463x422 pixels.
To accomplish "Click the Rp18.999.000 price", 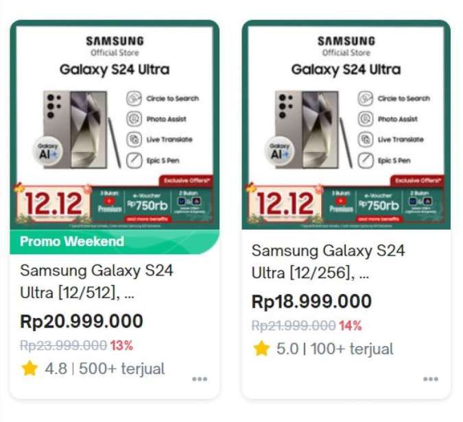I will [311, 301].
